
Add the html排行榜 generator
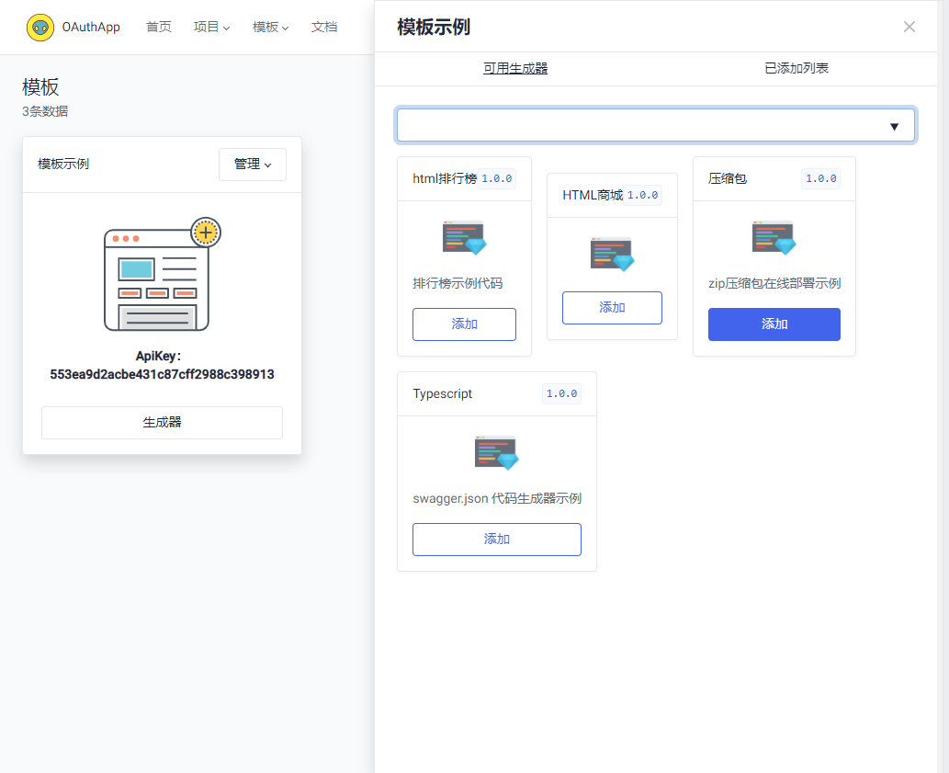[x=464, y=324]
